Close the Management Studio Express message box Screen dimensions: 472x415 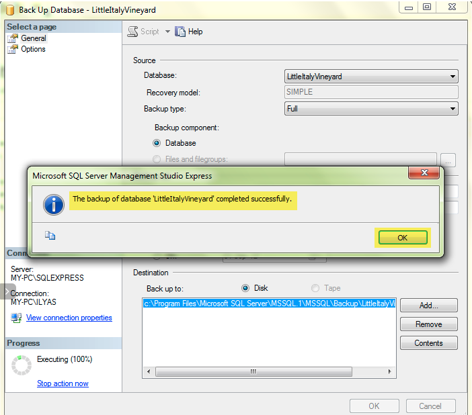pyautogui.click(x=424, y=173)
